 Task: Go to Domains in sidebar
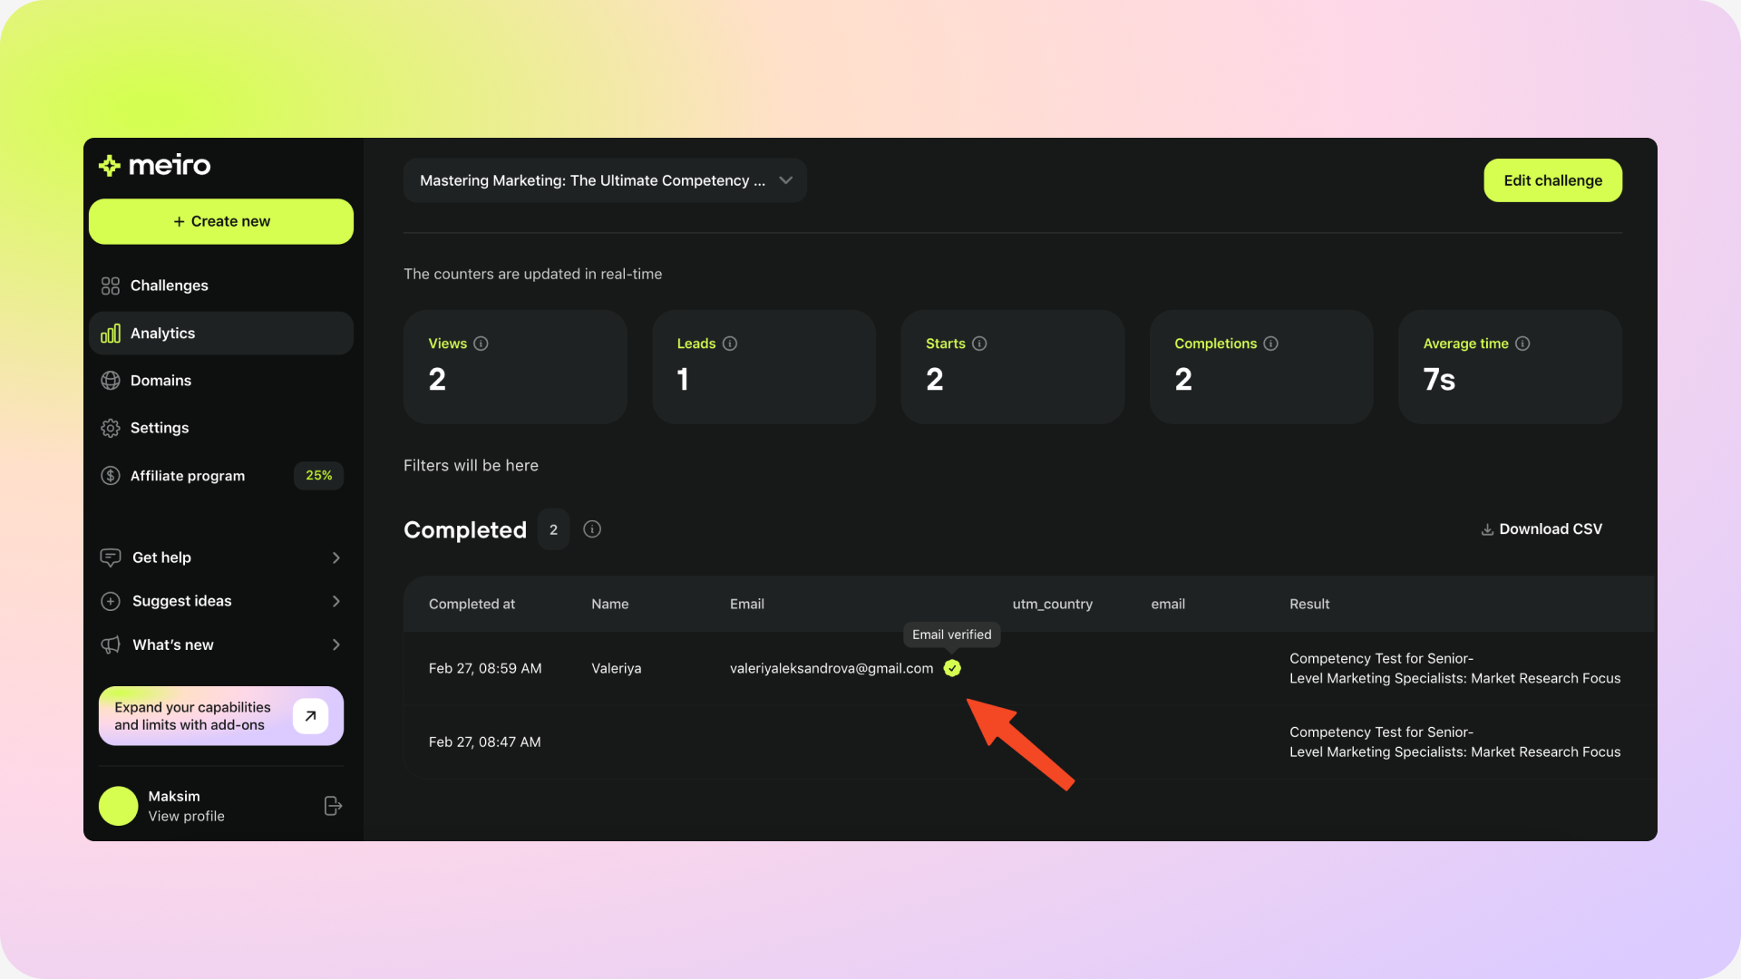click(160, 381)
